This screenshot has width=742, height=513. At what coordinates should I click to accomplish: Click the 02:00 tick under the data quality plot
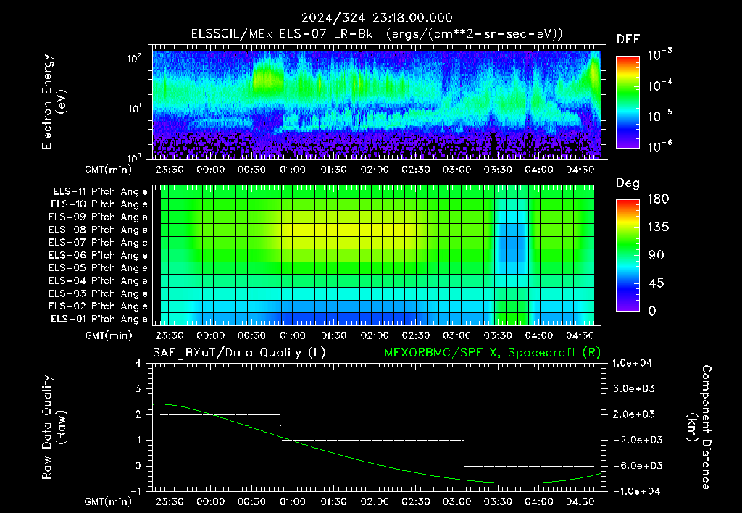pyautogui.click(x=375, y=501)
